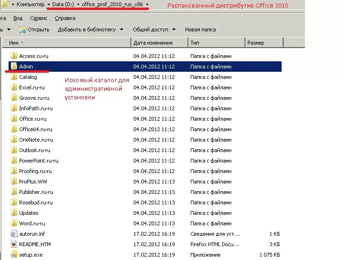Open breadcrumb arrow before Компьютер
Screen dimensions: 343x260
pyautogui.click(x=13, y=4)
